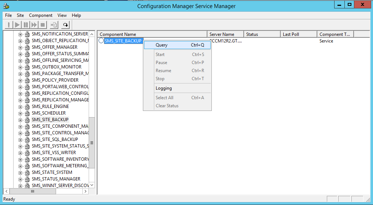
Task: Click the Resume (fast-forward) toolbar icon
Action: tap(34, 25)
